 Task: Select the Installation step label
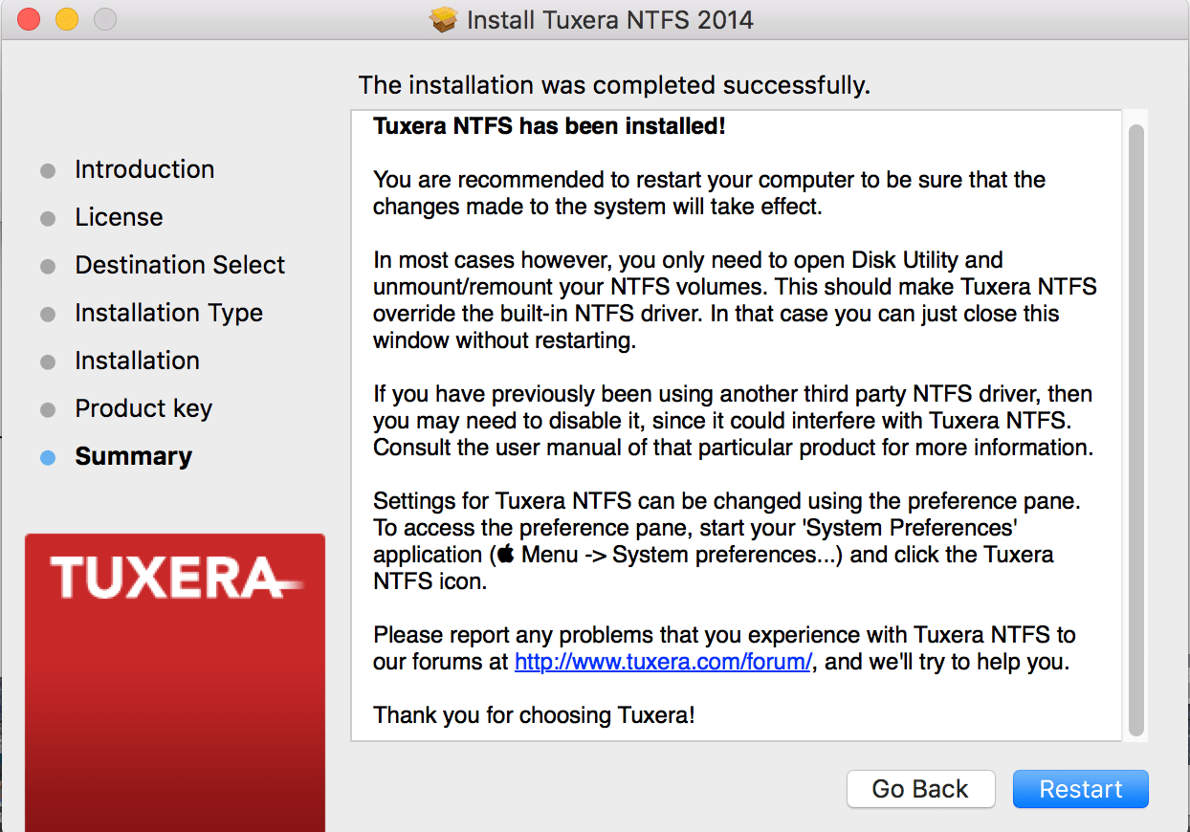(x=137, y=361)
